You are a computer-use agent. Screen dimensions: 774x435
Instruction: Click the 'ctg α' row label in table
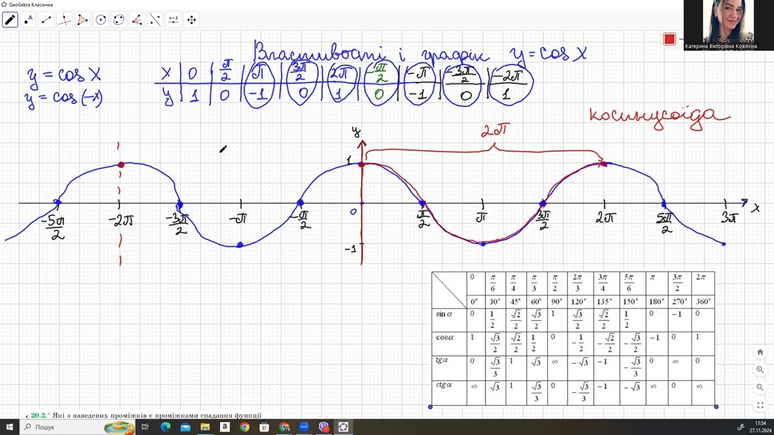[444, 385]
